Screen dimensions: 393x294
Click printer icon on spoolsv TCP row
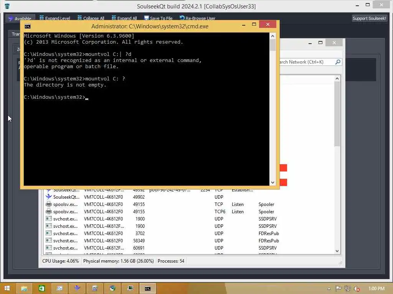click(x=49, y=204)
